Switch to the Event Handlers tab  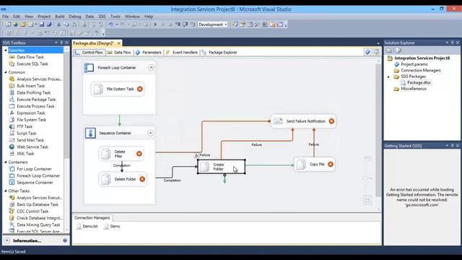(181, 53)
